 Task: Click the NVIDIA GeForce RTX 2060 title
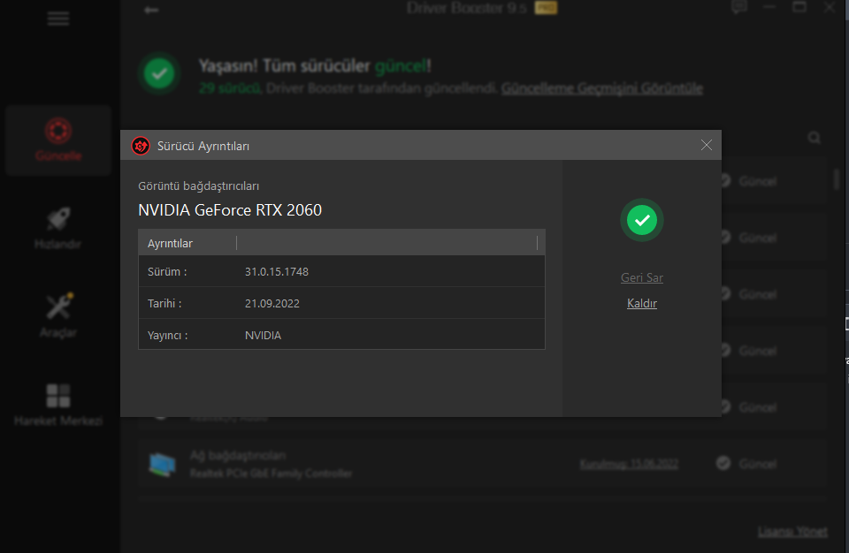click(x=230, y=210)
